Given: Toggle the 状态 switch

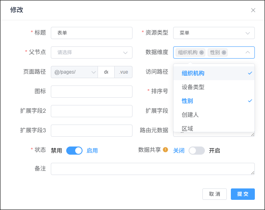Looking at the screenshot, I should [74, 151].
